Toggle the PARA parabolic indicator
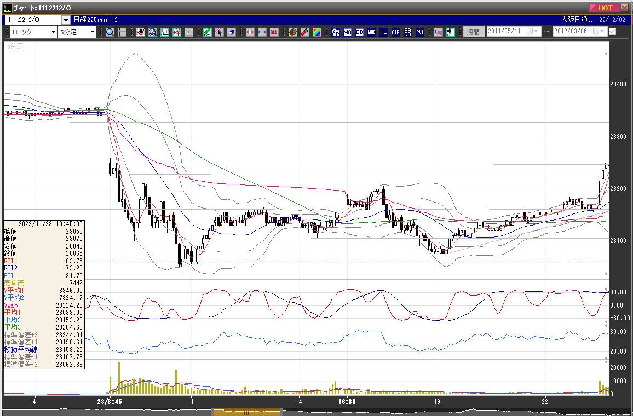This screenshot has height=416, width=633. (408, 32)
